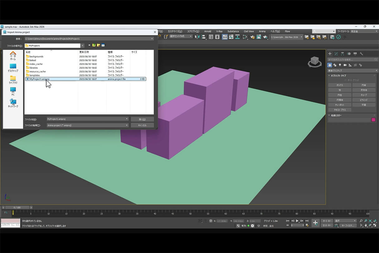Open the Modify tab in command panel
The height and width of the screenshot is (253, 379).
point(336,54)
